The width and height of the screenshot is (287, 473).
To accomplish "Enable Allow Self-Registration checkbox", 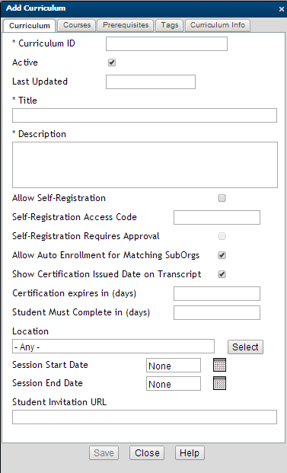I will pyautogui.click(x=222, y=198).
